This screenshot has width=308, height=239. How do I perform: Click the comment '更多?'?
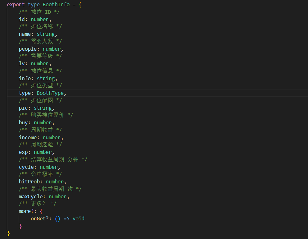(x=38, y=204)
